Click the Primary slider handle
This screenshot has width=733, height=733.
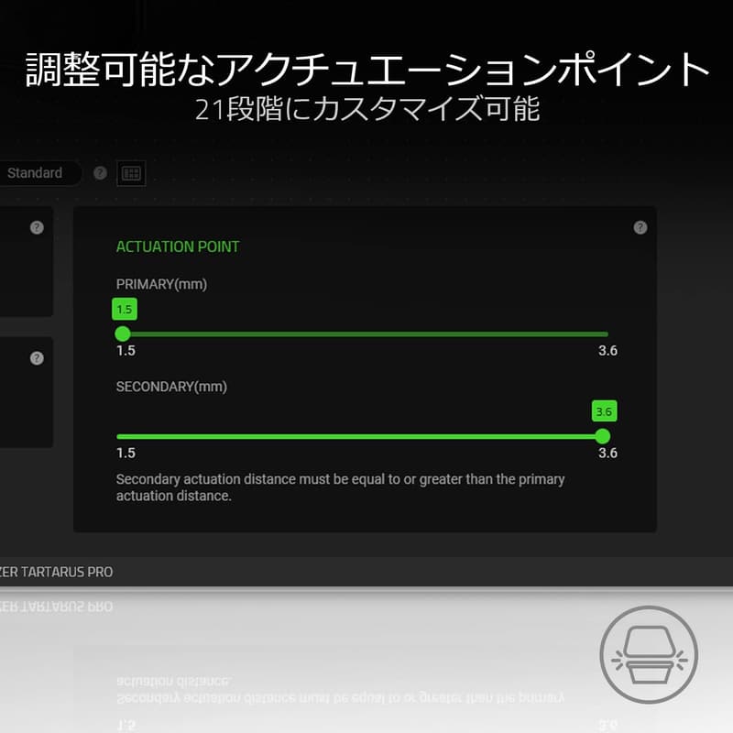tap(124, 334)
